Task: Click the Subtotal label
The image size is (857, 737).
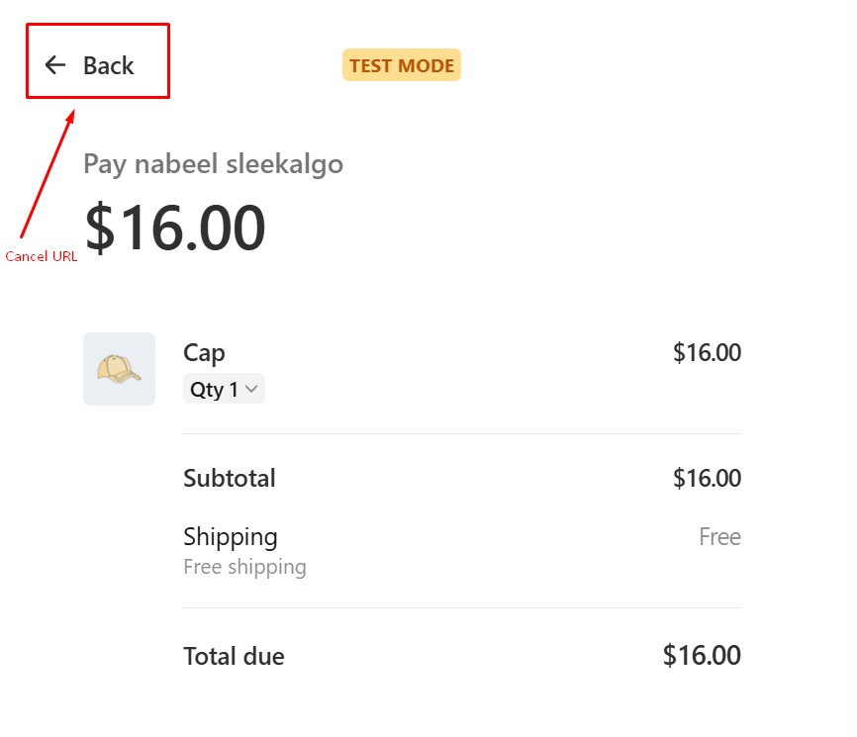Action: click(x=230, y=479)
